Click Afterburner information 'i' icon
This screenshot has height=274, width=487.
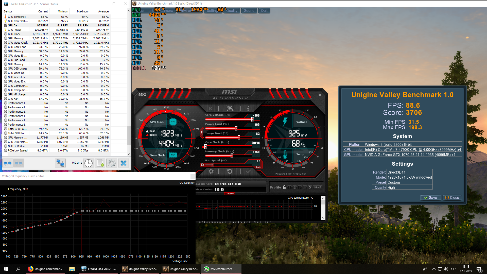point(248,109)
